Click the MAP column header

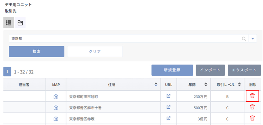tap(56, 85)
